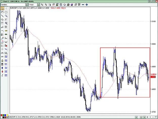158x119 pixels.
Task: Pick the blue color swatch
Action: [5, 115]
